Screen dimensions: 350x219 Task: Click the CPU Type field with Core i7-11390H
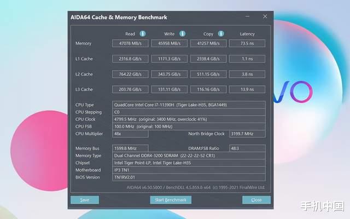click(189, 105)
